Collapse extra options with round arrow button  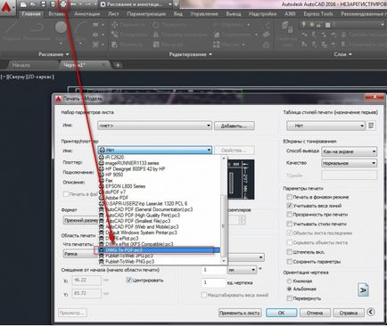coord(371,312)
